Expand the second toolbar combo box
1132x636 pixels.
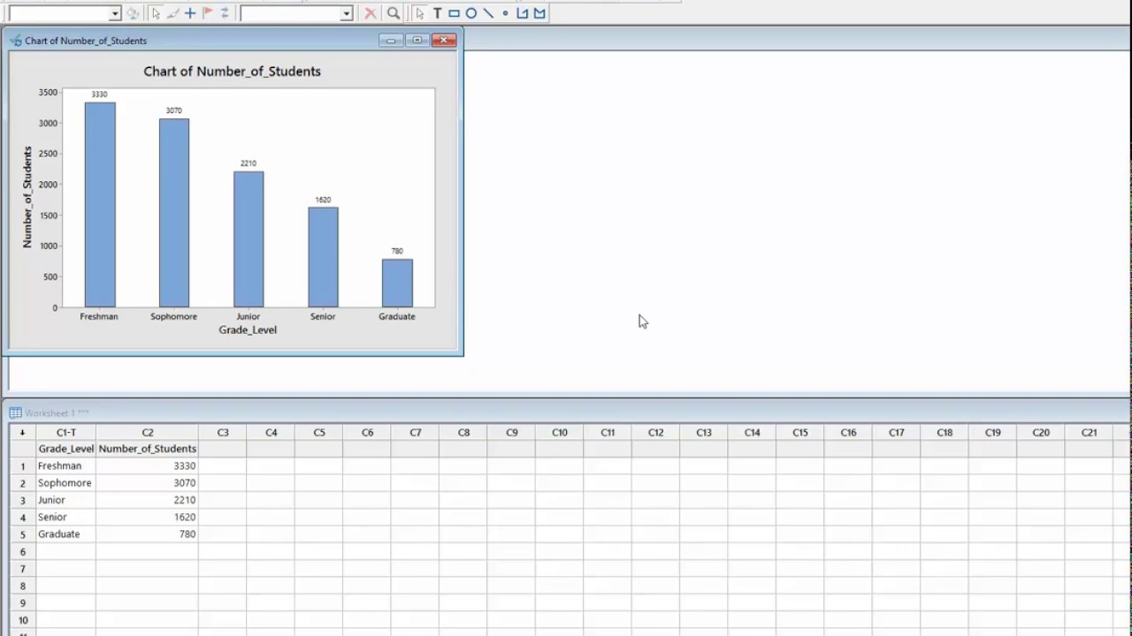[x=346, y=13]
